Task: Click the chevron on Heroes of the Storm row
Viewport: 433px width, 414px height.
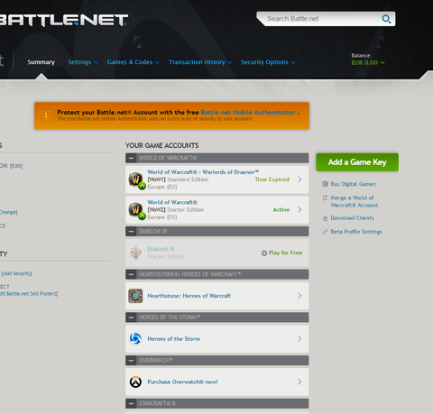Action: click(x=299, y=339)
